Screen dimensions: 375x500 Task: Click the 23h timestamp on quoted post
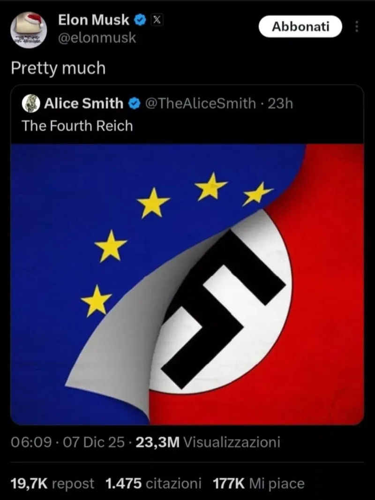(280, 103)
